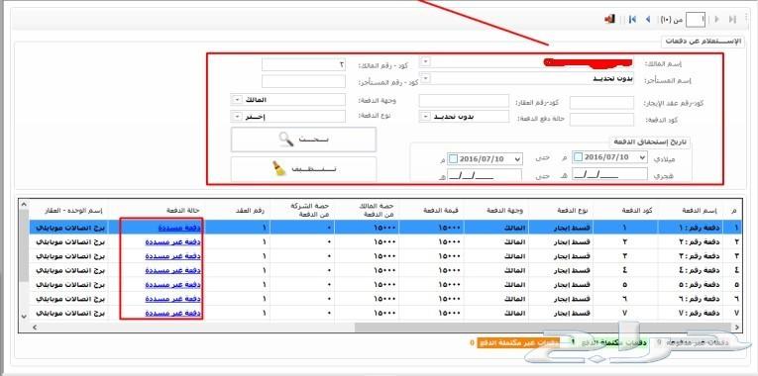Click the grid's vertical scrollbar up arrow

(24, 204)
